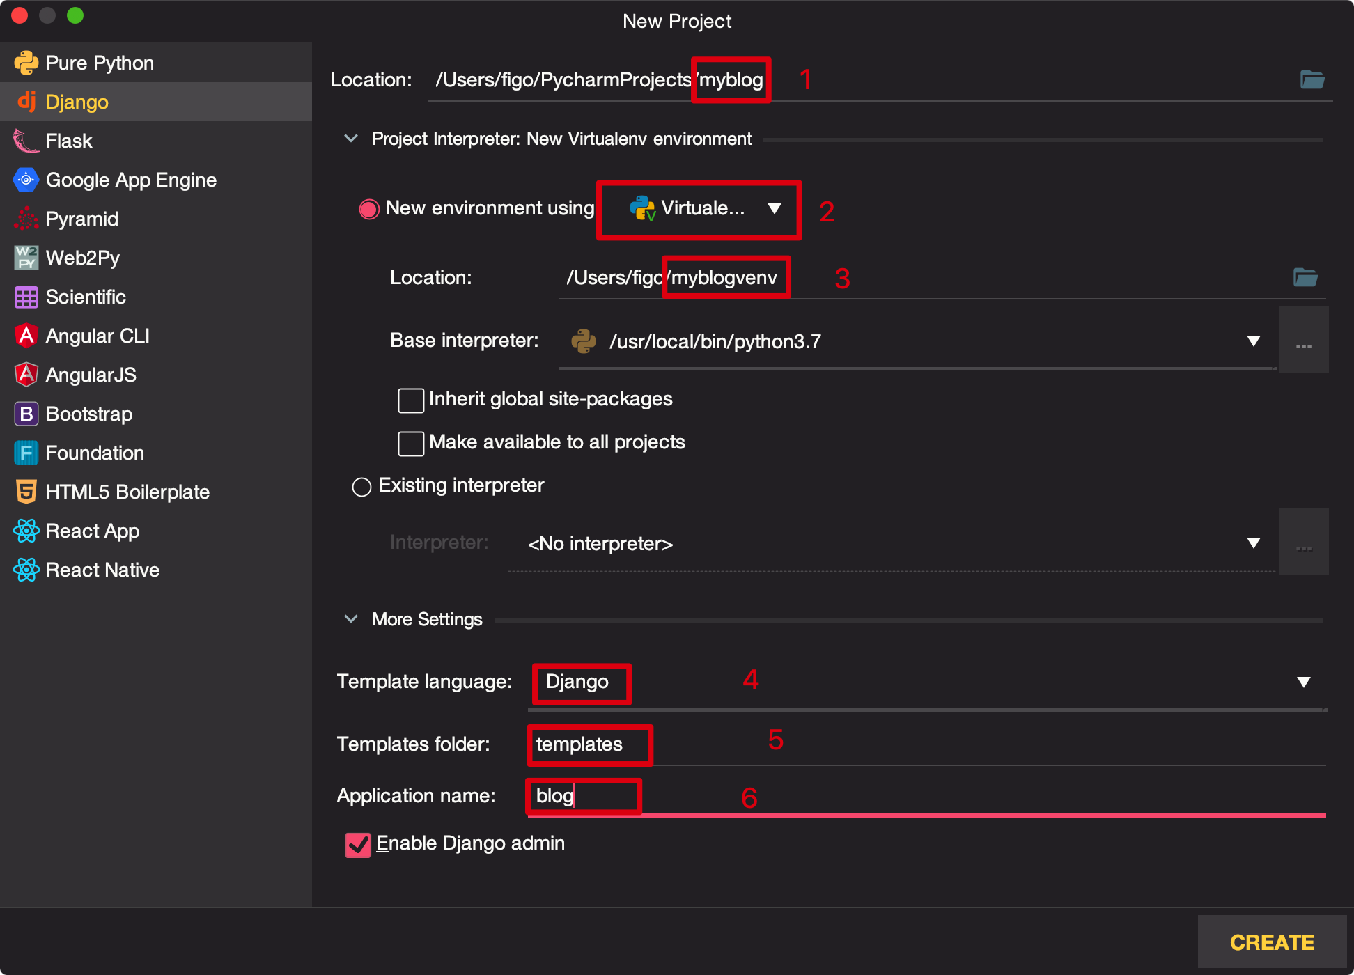Select Web2Py project type
Viewport: 1354px width, 975px height.
point(156,258)
